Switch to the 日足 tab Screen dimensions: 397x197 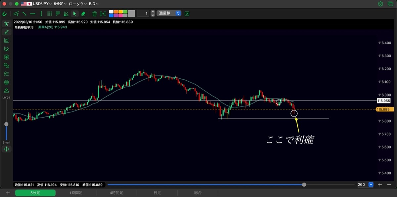[157, 193]
